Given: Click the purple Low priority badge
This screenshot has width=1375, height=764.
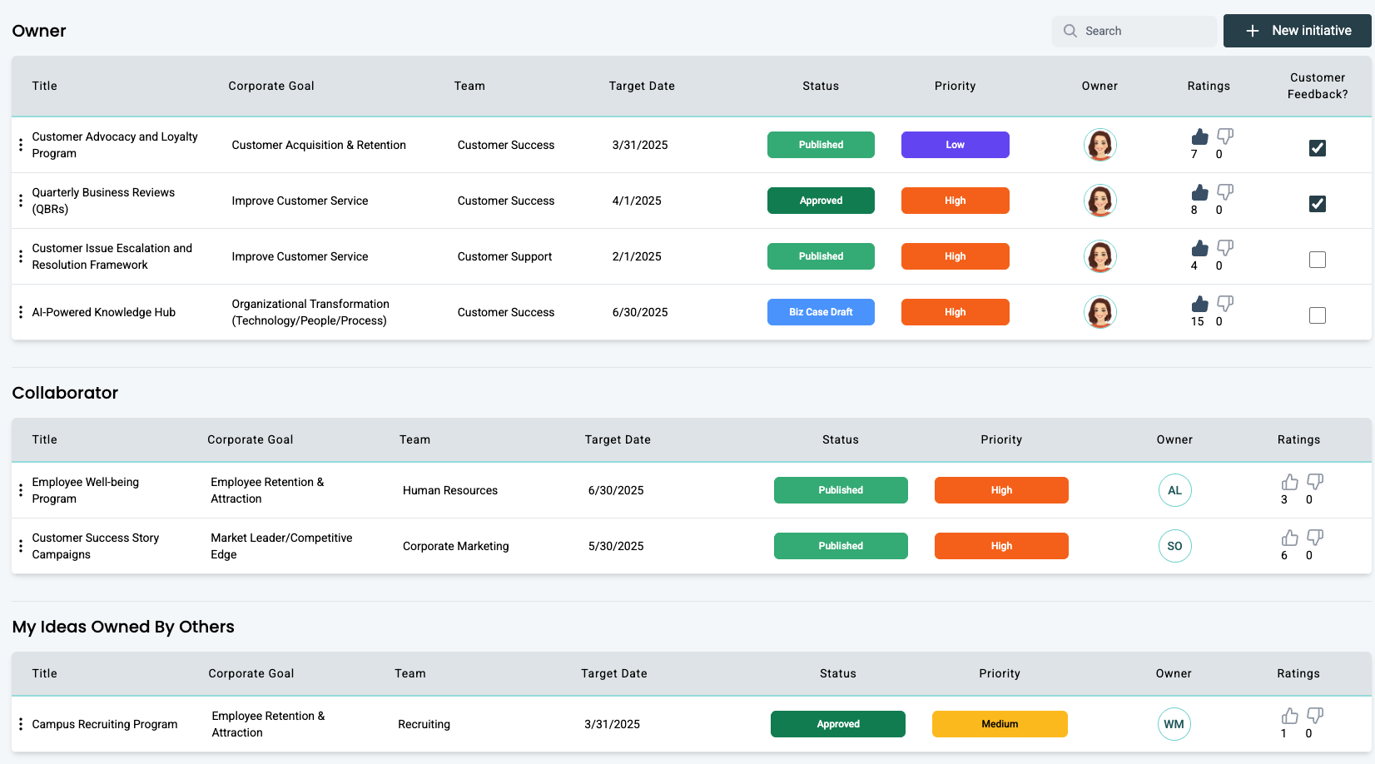Looking at the screenshot, I should (x=955, y=145).
